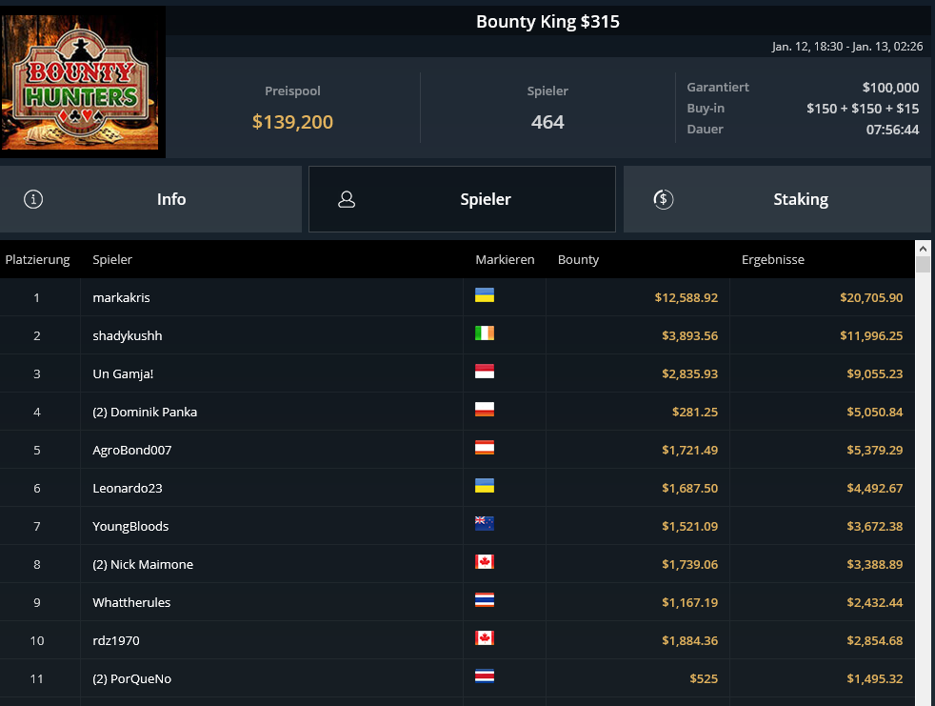Click the Garantiert value $100,000
Image resolution: width=935 pixels, height=706 pixels.
tap(890, 88)
